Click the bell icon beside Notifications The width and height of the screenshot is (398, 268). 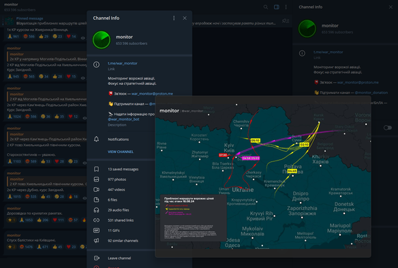pos(97,139)
